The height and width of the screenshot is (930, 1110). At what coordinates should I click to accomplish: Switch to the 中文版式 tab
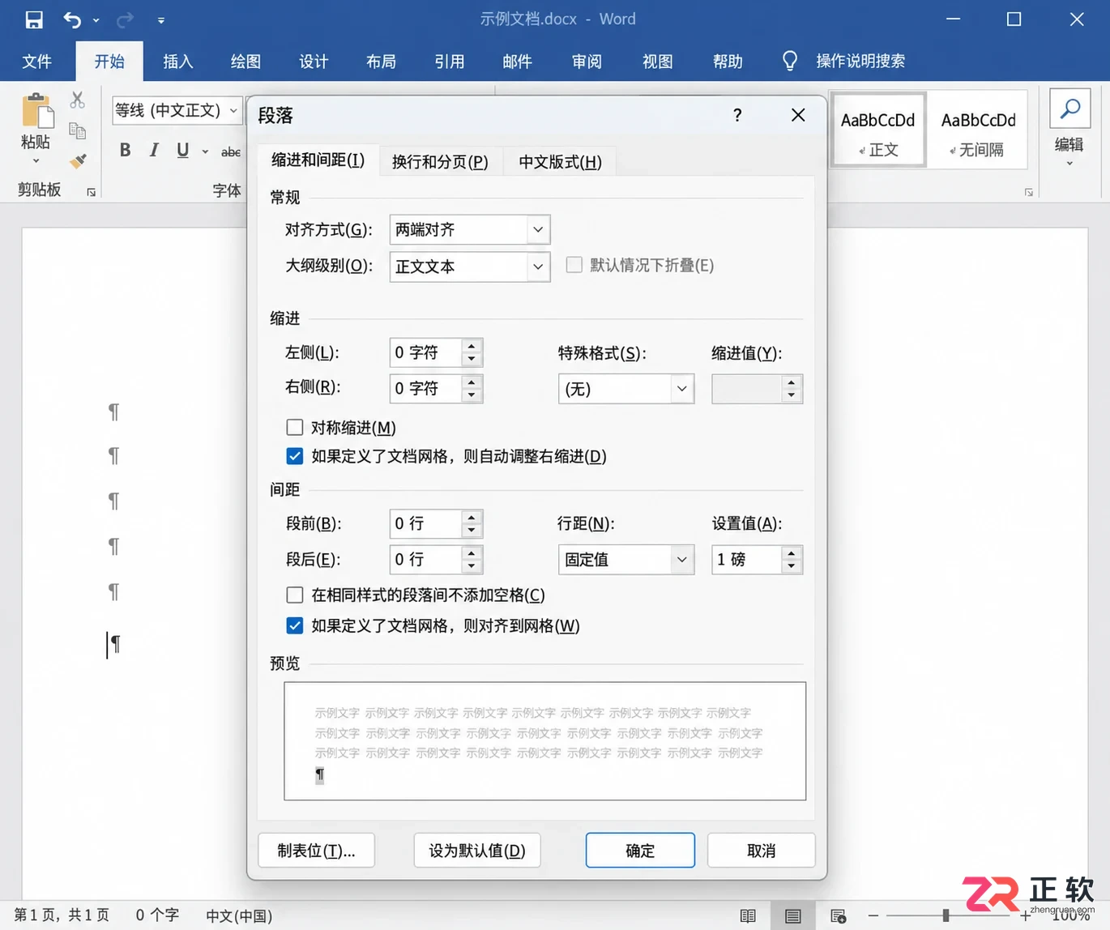coord(560,162)
